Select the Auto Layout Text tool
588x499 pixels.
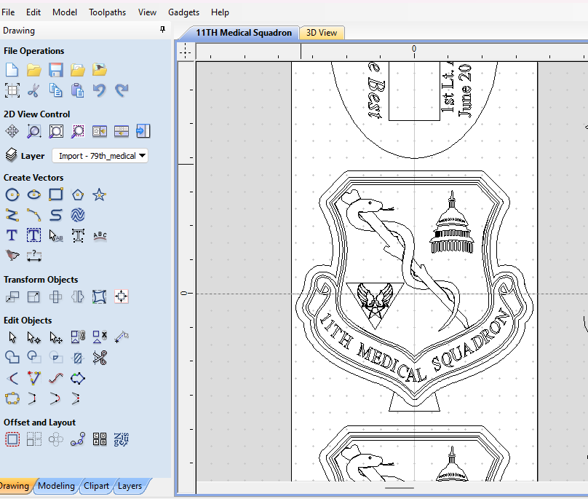(x=33, y=235)
